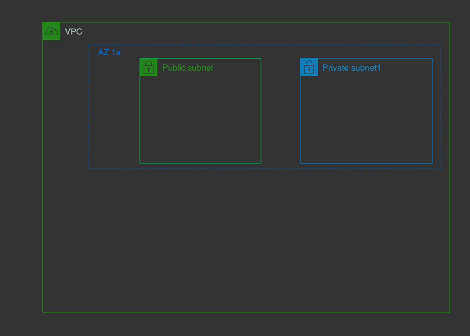Select the bottom border of Public subnet
Viewport: 470px width, 336px height.
200,163
